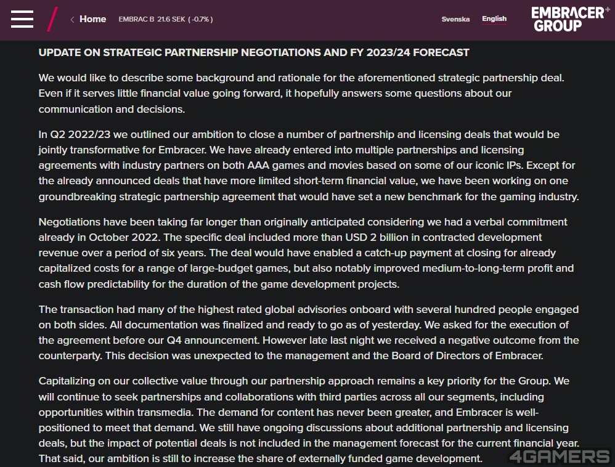Click the Embracer Group logo

568,19
